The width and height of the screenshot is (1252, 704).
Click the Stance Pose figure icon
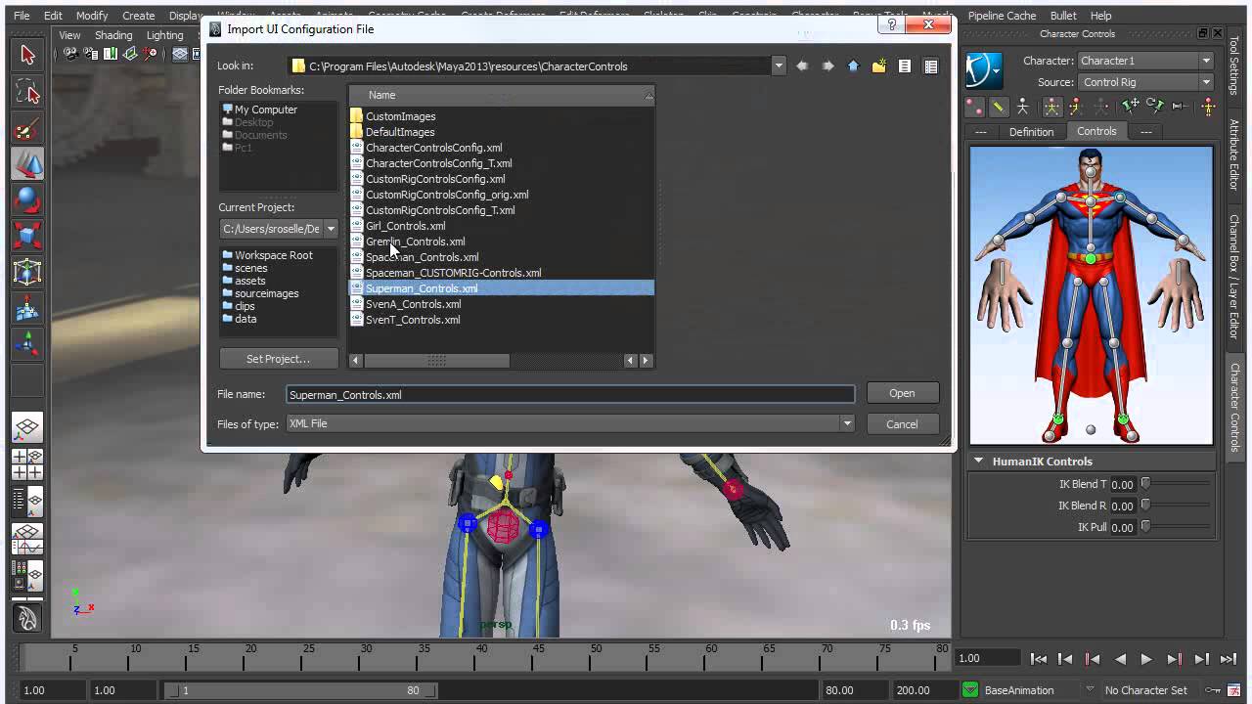click(x=1207, y=106)
